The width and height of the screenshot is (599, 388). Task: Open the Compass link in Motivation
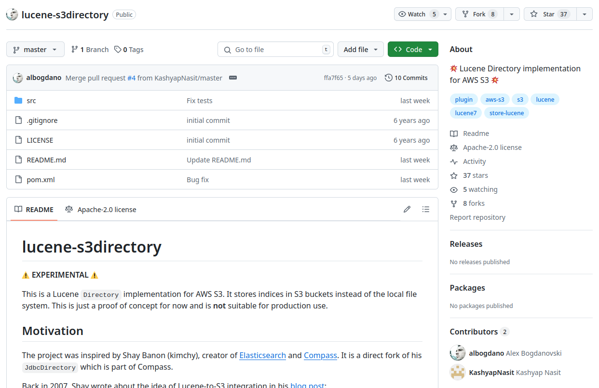click(320, 355)
